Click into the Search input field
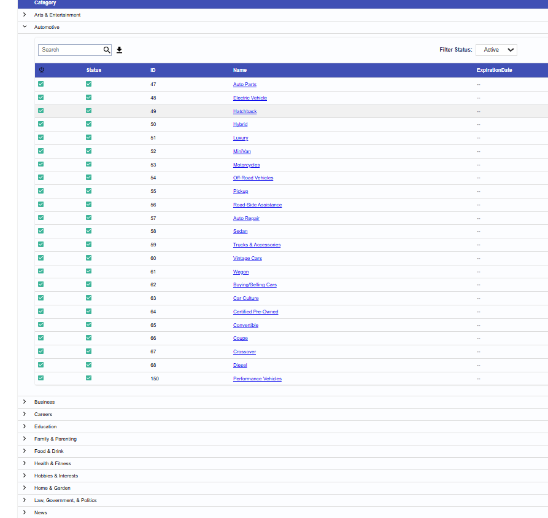Image resolution: width=548 pixels, height=518 pixels. tap(70, 50)
